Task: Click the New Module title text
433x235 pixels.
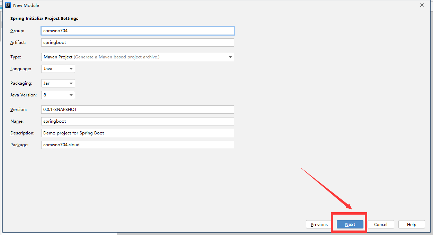Action: (x=26, y=6)
